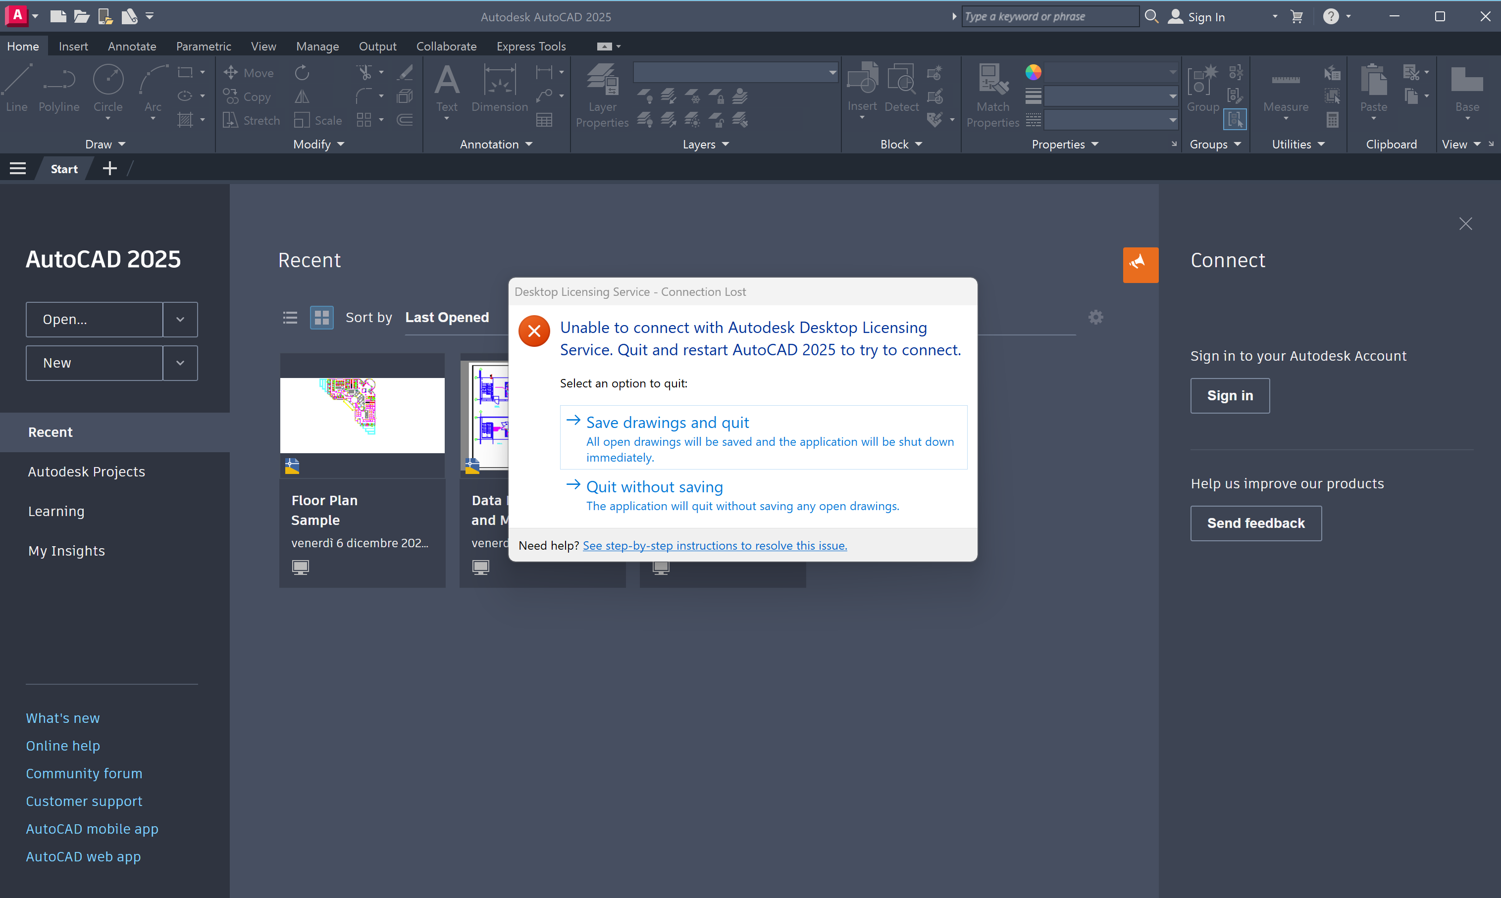Select the Polyline tool

click(x=59, y=89)
